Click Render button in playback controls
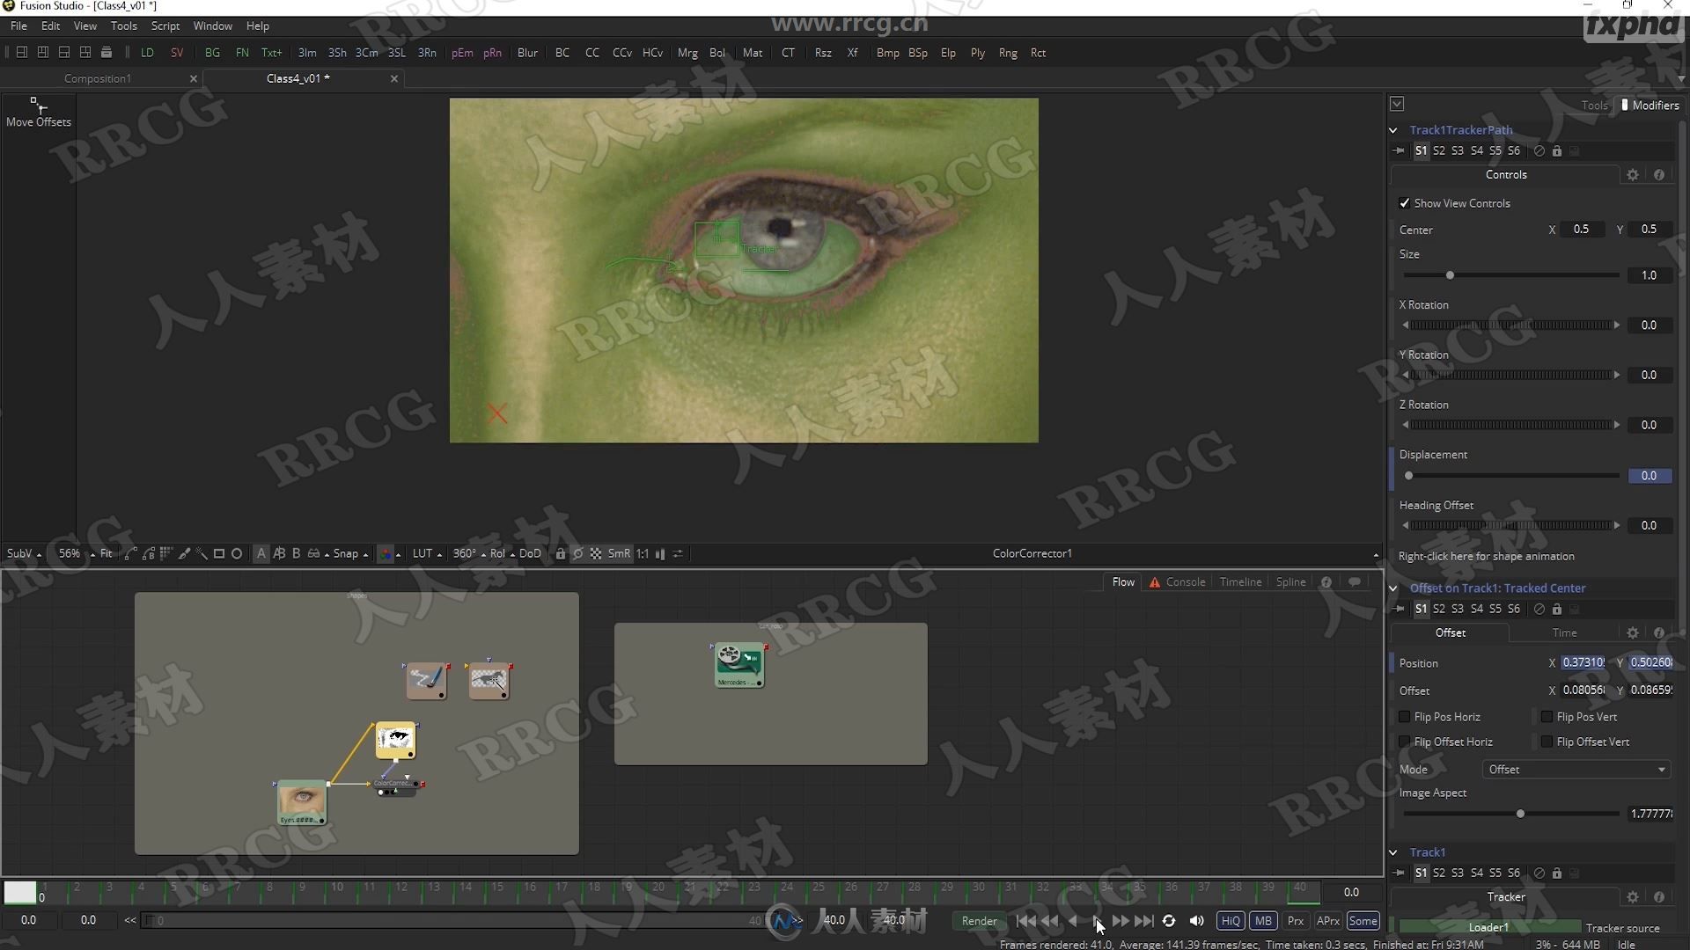The width and height of the screenshot is (1690, 950). tap(979, 920)
